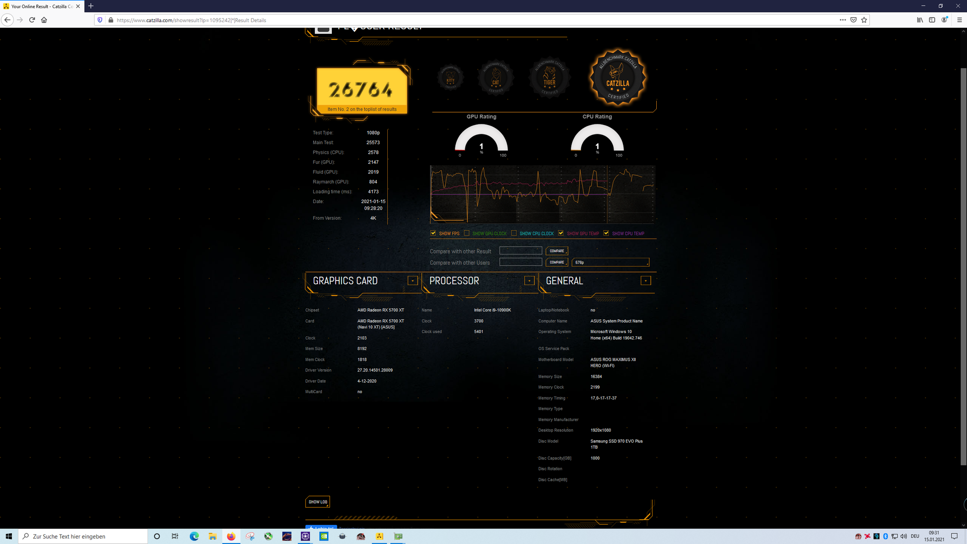This screenshot has height=544, width=967.
Task: Click the Show Log button
Action: (318, 502)
